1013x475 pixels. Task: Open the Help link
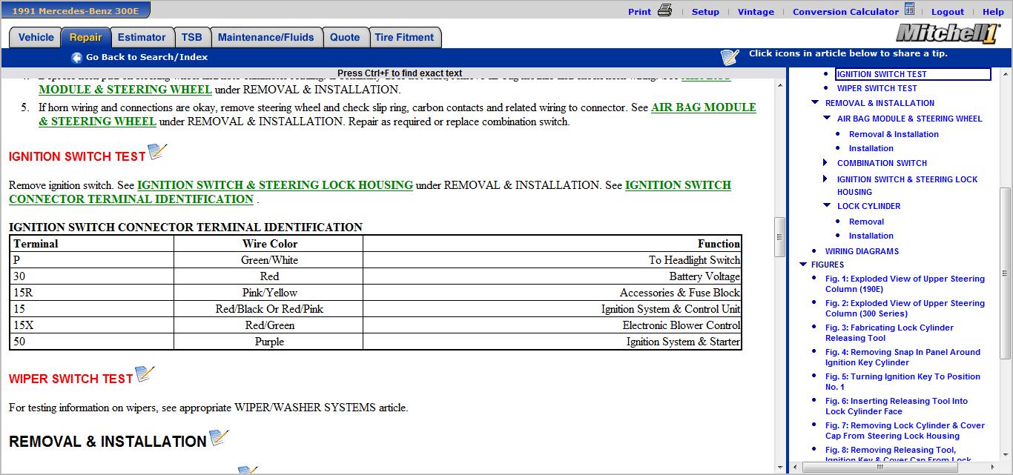(993, 12)
